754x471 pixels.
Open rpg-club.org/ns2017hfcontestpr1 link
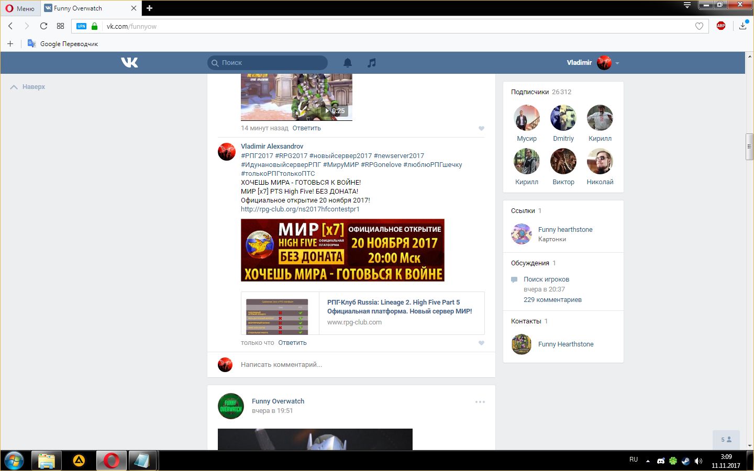point(300,209)
